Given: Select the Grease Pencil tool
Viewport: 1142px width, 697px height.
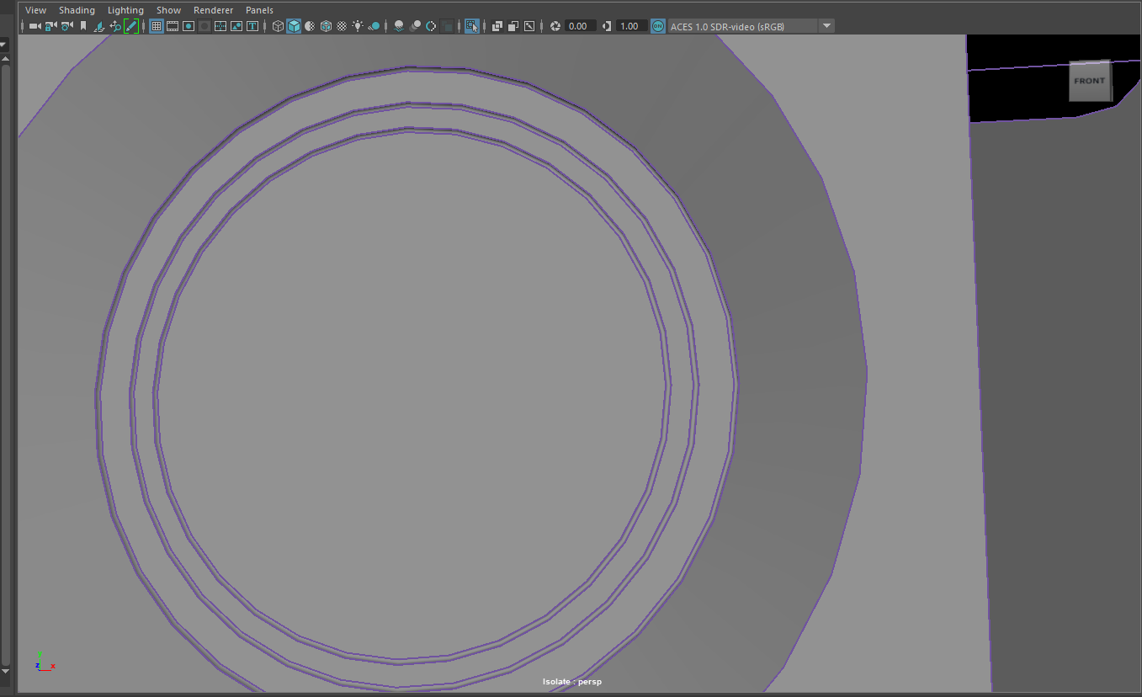Looking at the screenshot, I should click(x=131, y=26).
